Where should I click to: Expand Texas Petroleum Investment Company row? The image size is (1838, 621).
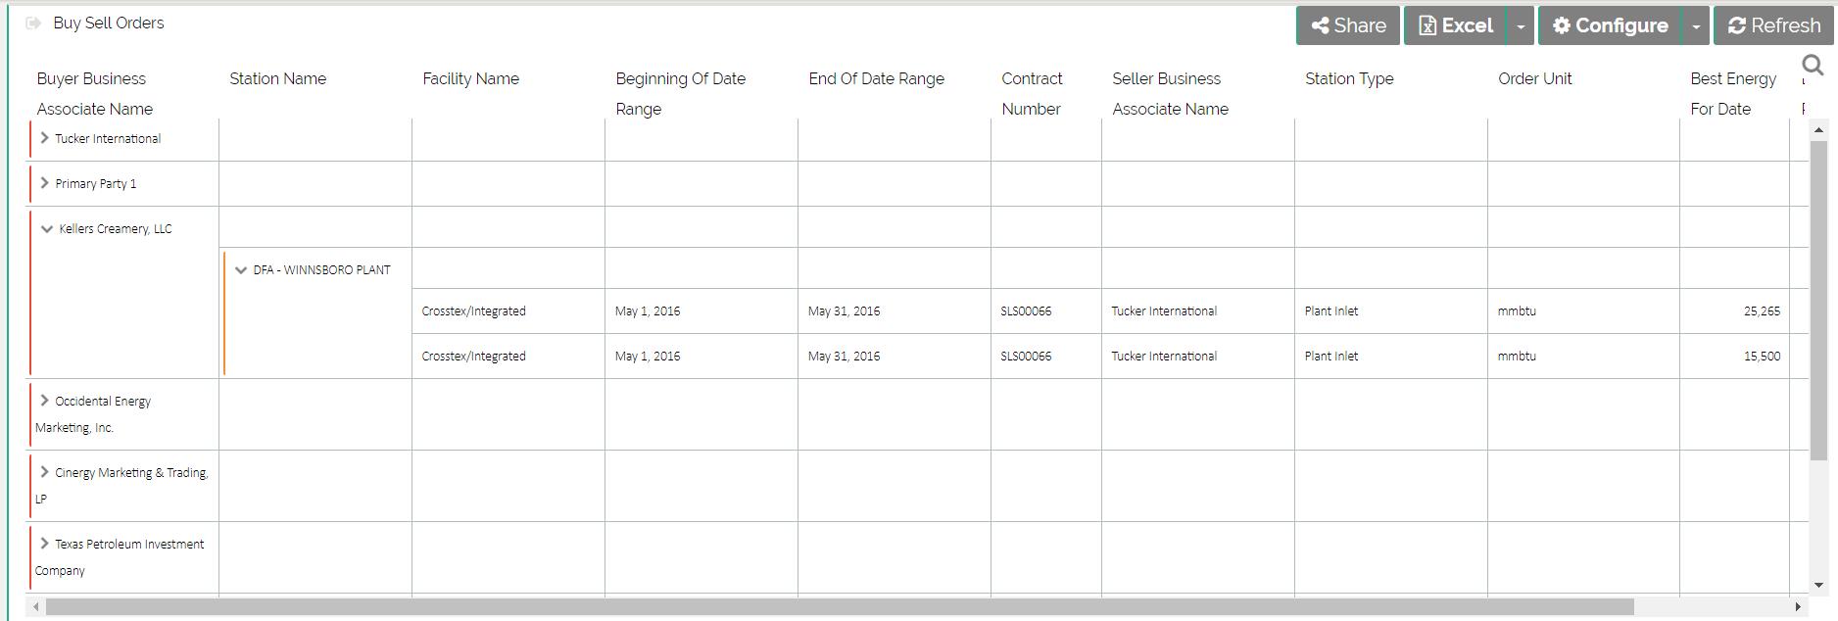[x=44, y=544]
